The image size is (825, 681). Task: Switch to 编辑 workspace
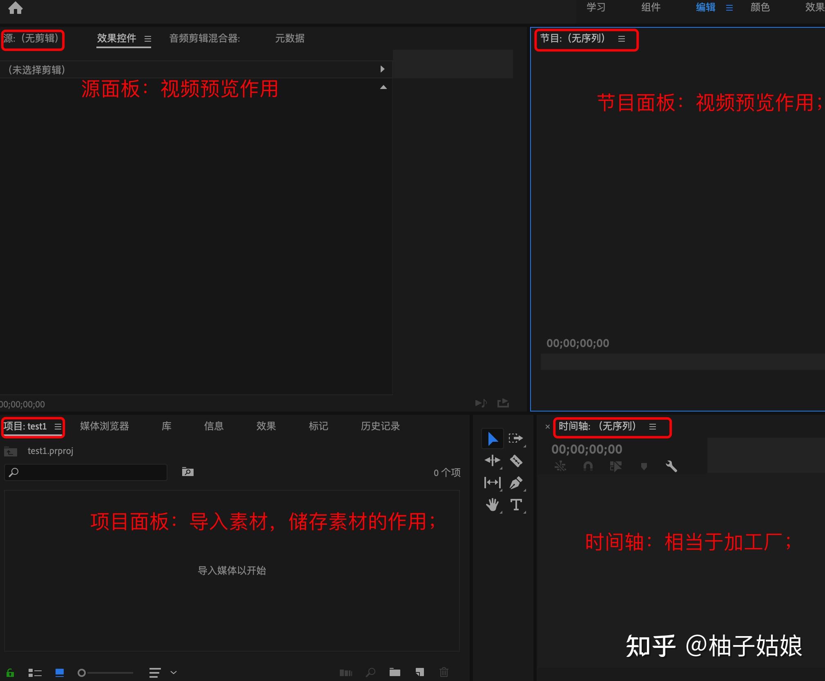pyautogui.click(x=706, y=7)
